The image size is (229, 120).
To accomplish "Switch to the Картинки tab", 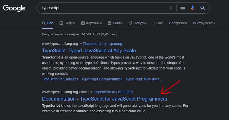I will pos(91,23).
